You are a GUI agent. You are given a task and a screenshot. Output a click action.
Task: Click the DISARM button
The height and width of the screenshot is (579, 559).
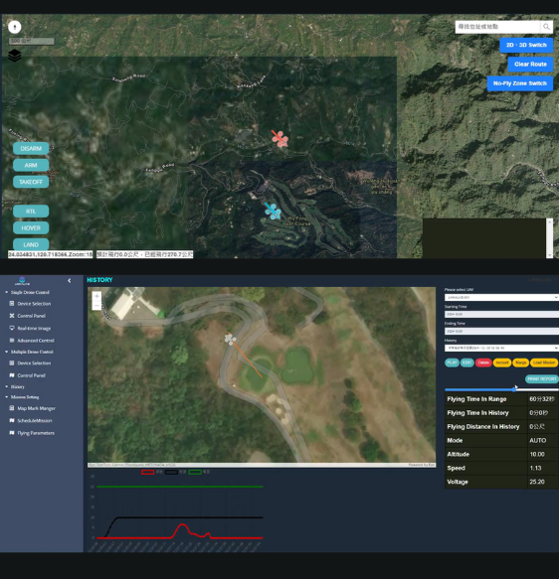coord(31,148)
